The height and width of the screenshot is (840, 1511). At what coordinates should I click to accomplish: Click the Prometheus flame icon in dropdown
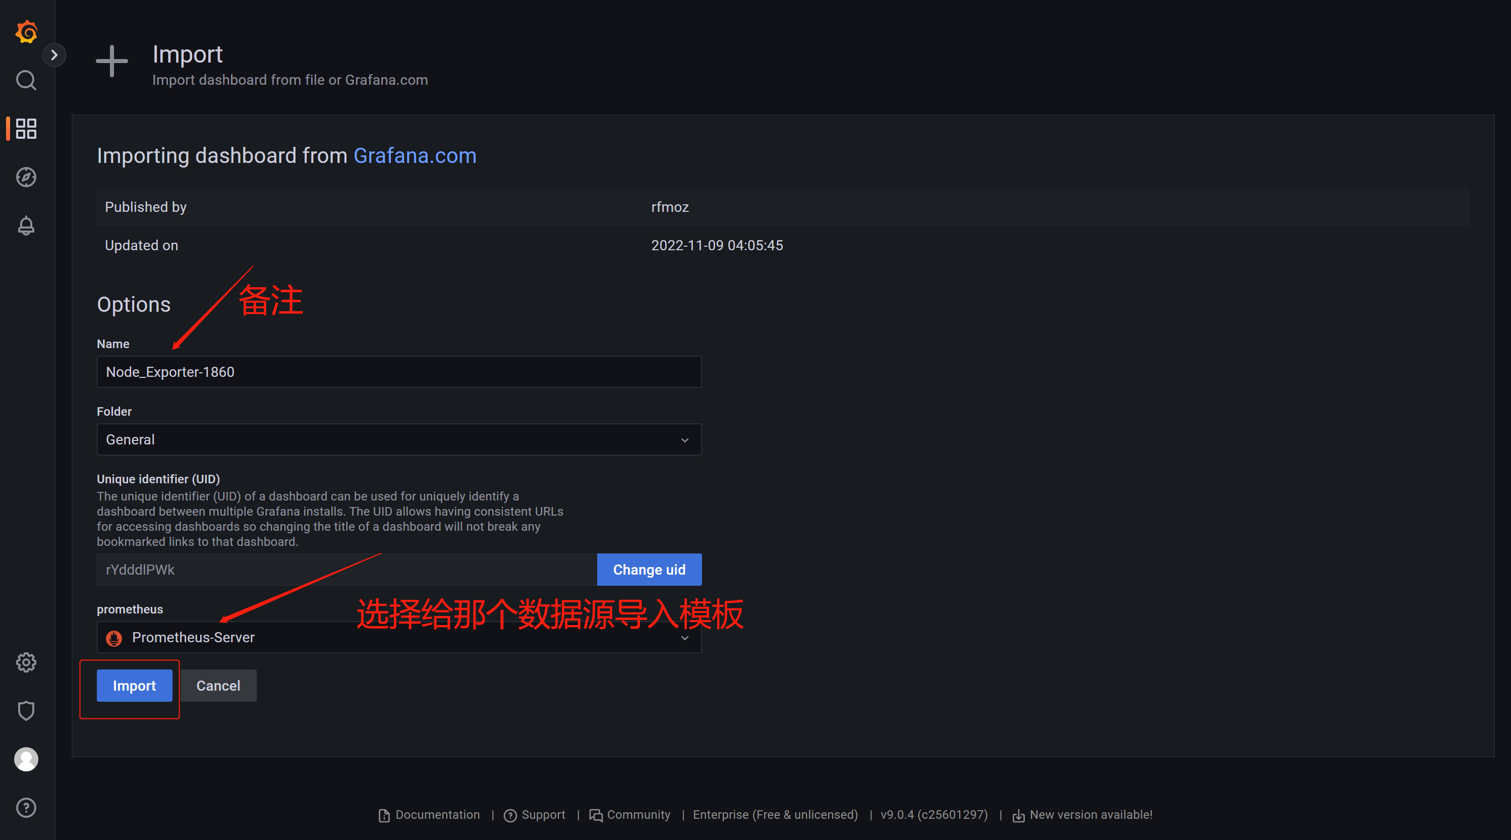(x=114, y=638)
